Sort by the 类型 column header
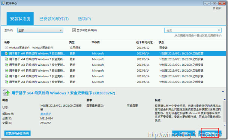Viewport: 228px width, 140px height. point(72,42)
